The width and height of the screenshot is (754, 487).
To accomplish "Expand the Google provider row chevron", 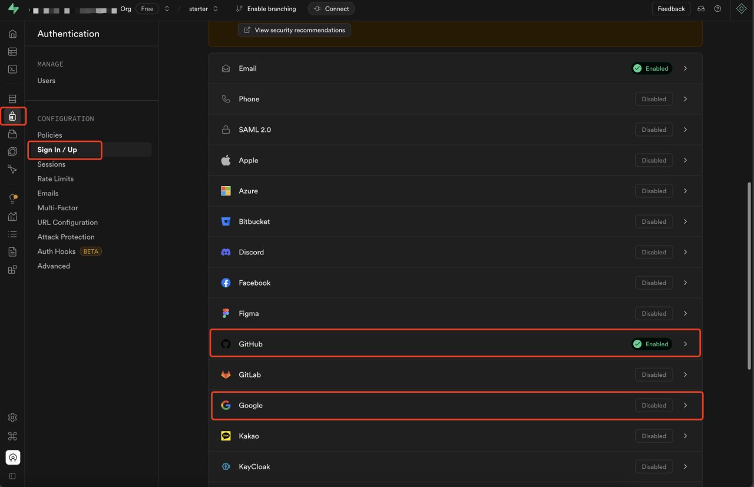I will point(685,405).
